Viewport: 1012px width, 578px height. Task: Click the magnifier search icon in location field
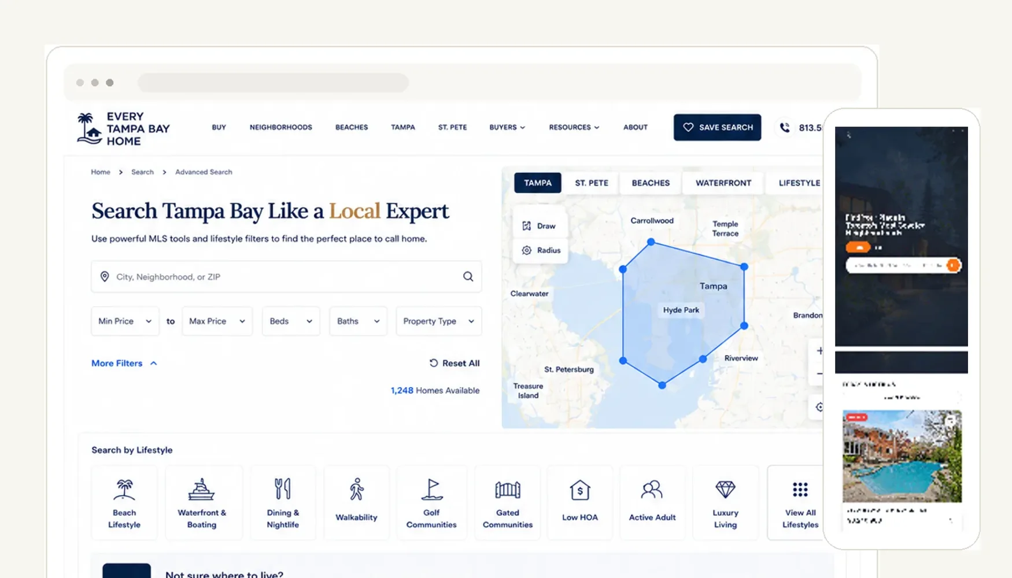pos(468,276)
